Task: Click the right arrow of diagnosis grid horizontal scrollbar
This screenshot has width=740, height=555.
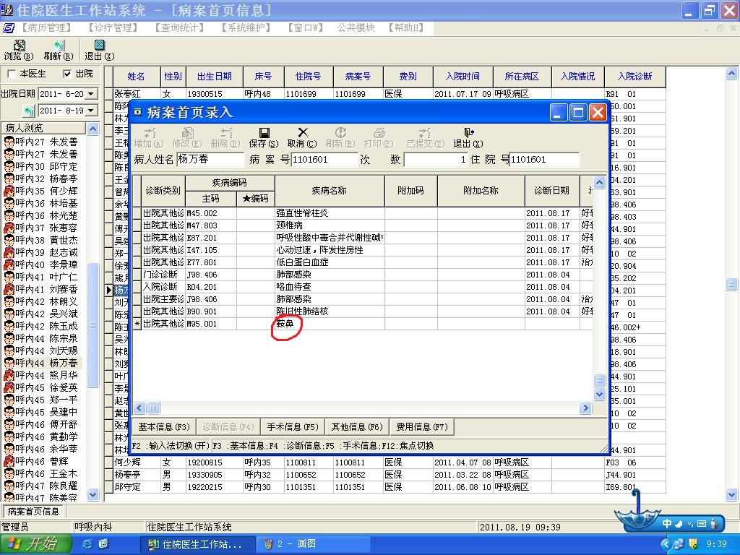Action: [x=585, y=408]
